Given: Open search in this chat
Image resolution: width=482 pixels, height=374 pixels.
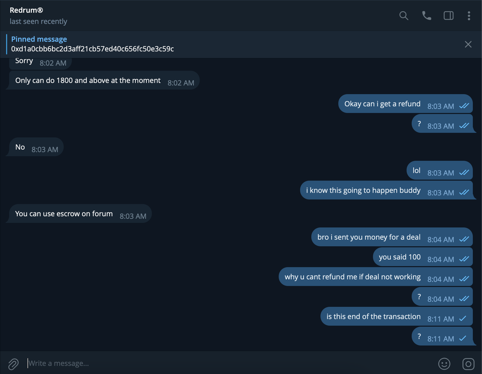Looking at the screenshot, I should (404, 16).
